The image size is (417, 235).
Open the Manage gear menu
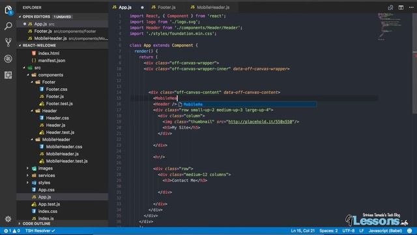point(8,219)
